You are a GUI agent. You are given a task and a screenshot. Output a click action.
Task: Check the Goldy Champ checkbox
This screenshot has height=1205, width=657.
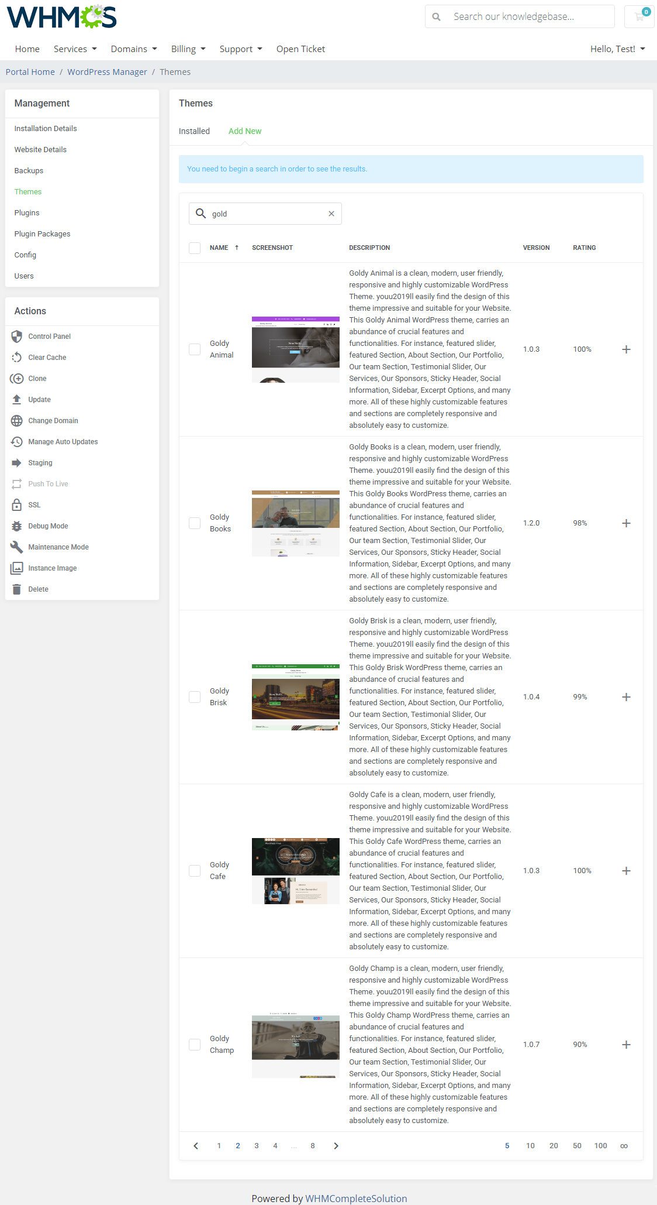[195, 1045]
